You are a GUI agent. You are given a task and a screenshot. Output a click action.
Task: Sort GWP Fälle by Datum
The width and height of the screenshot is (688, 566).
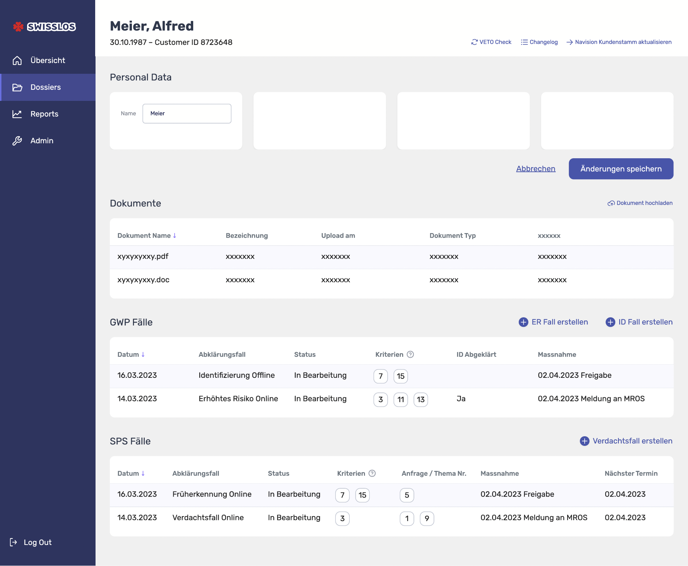click(143, 355)
